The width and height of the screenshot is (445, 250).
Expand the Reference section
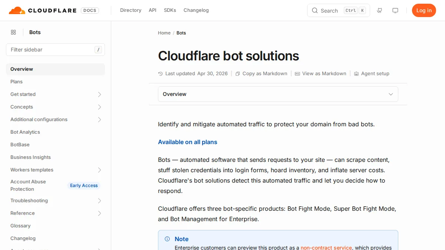coord(99,213)
